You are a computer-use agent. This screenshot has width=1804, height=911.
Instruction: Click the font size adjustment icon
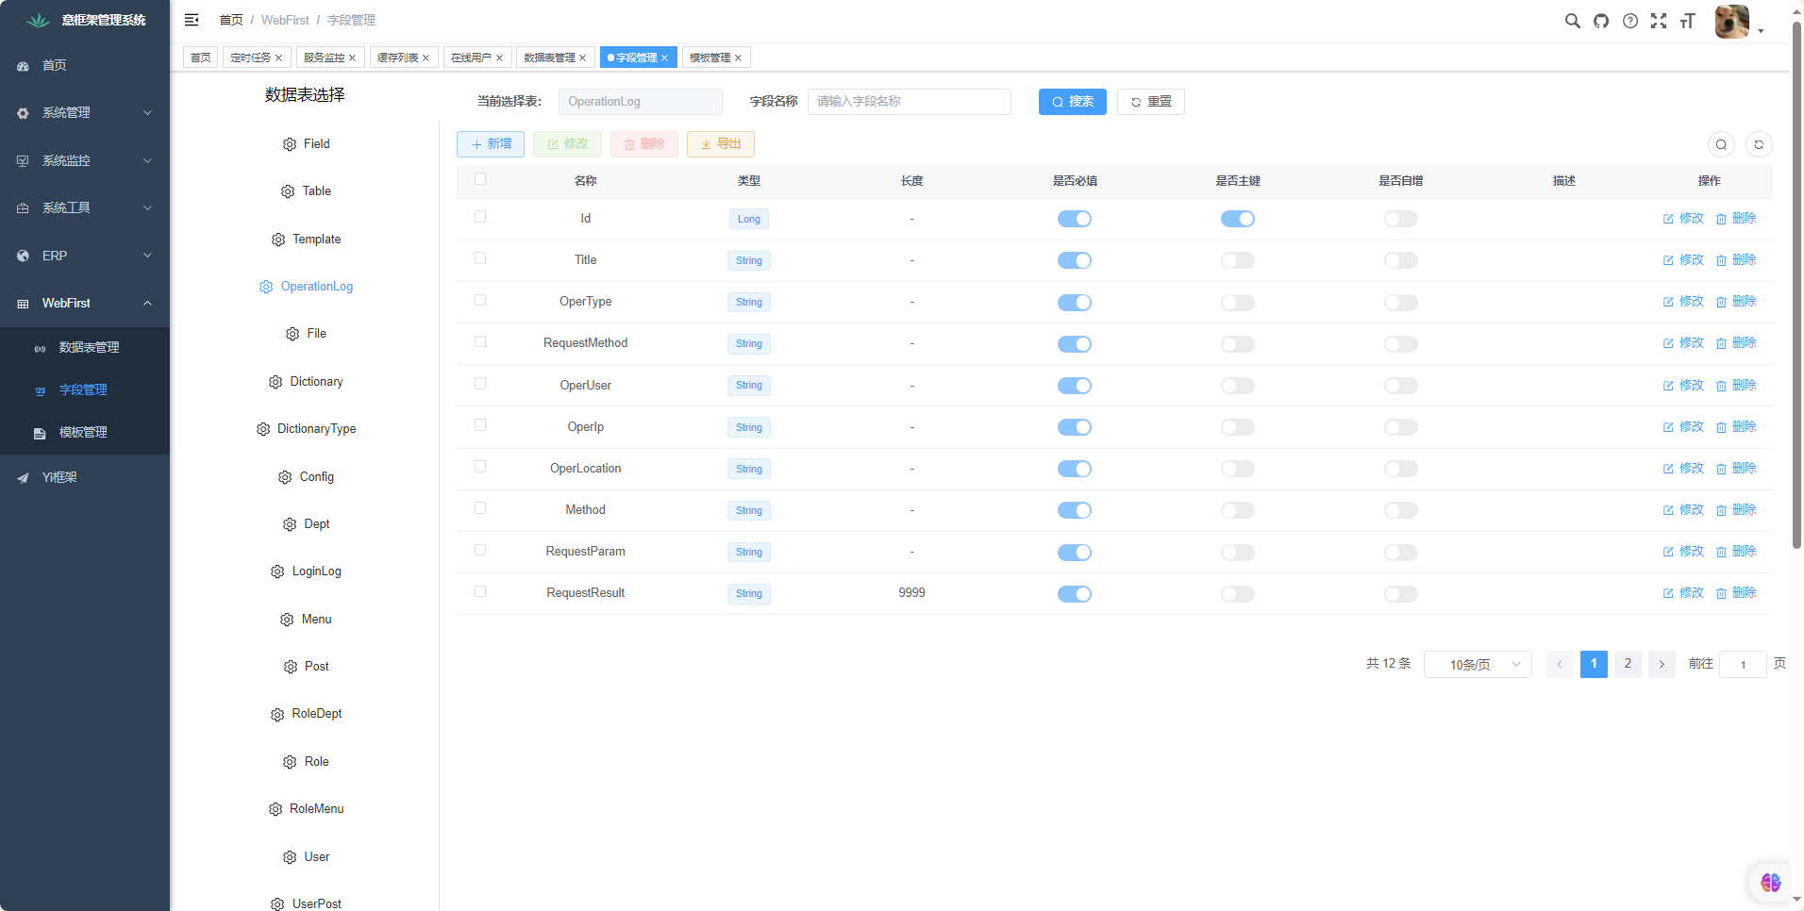(x=1688, y=21)
